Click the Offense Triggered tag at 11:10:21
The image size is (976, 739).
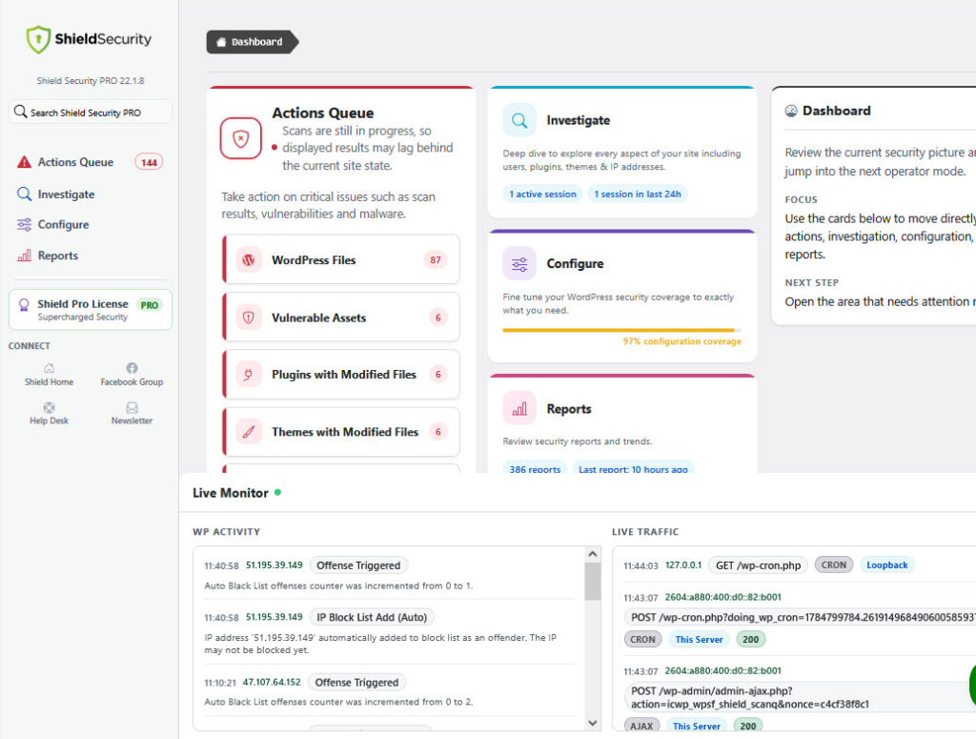(356, 682)
